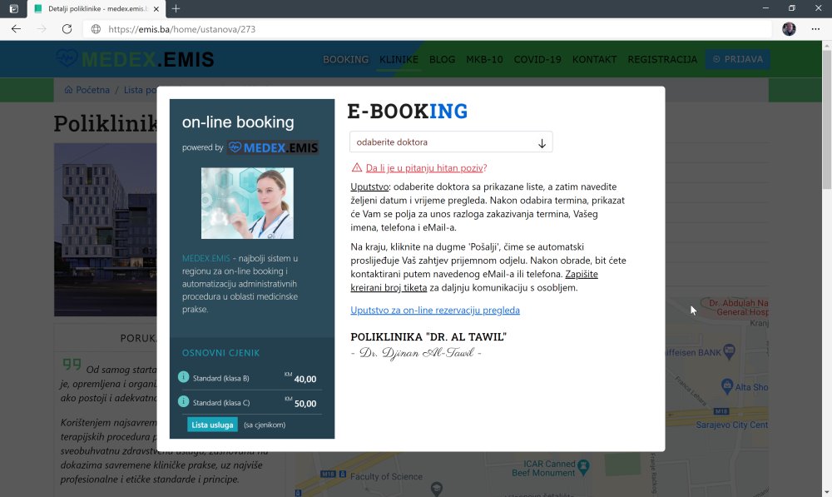
Task: Open 'Uputstvo za on-line rezervaciju pregleda' link
Action: pos(435,310)
